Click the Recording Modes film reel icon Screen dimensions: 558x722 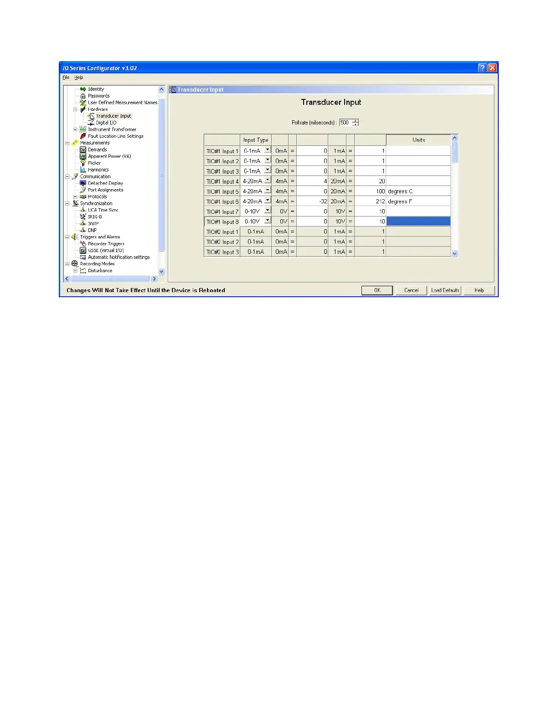[x=75, y=264]
